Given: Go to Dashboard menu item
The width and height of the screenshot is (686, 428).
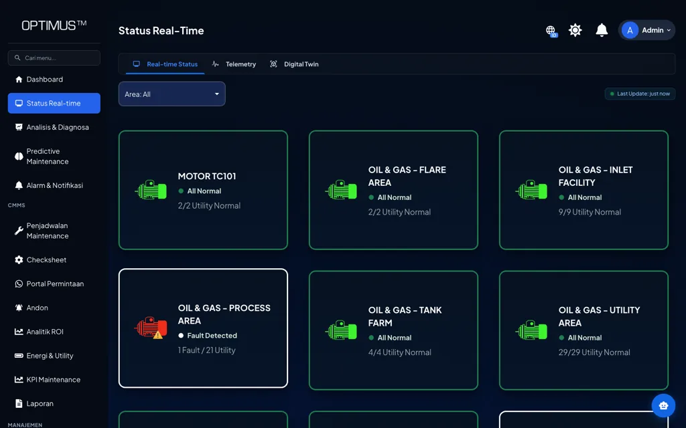Looking at the screenshot, I should pos(54,80).
